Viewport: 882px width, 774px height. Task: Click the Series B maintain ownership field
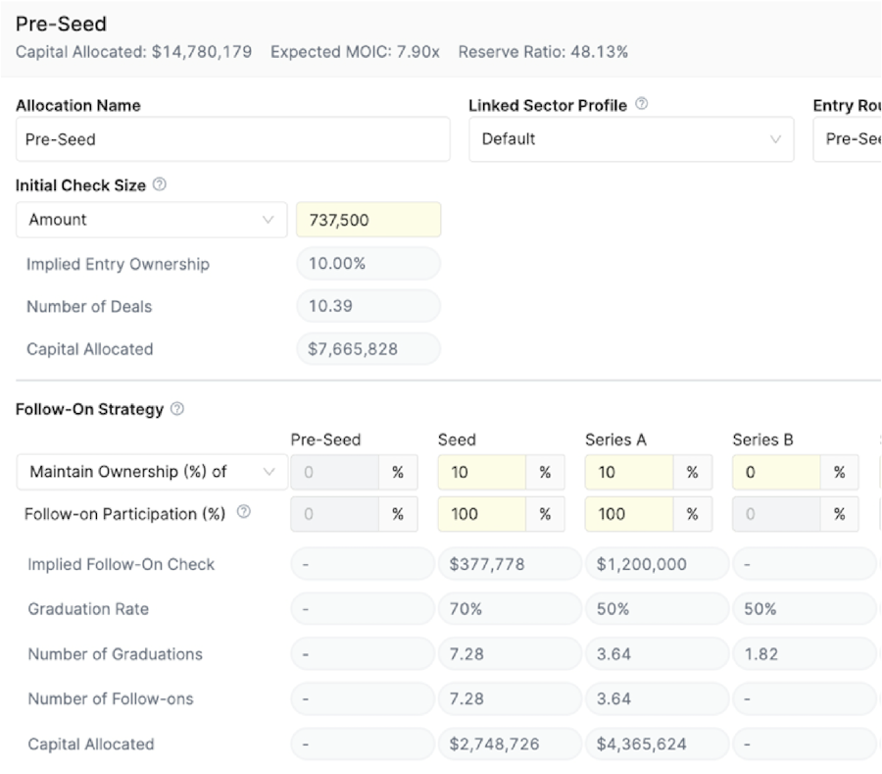pyautogui.click(x=776, y=472)
